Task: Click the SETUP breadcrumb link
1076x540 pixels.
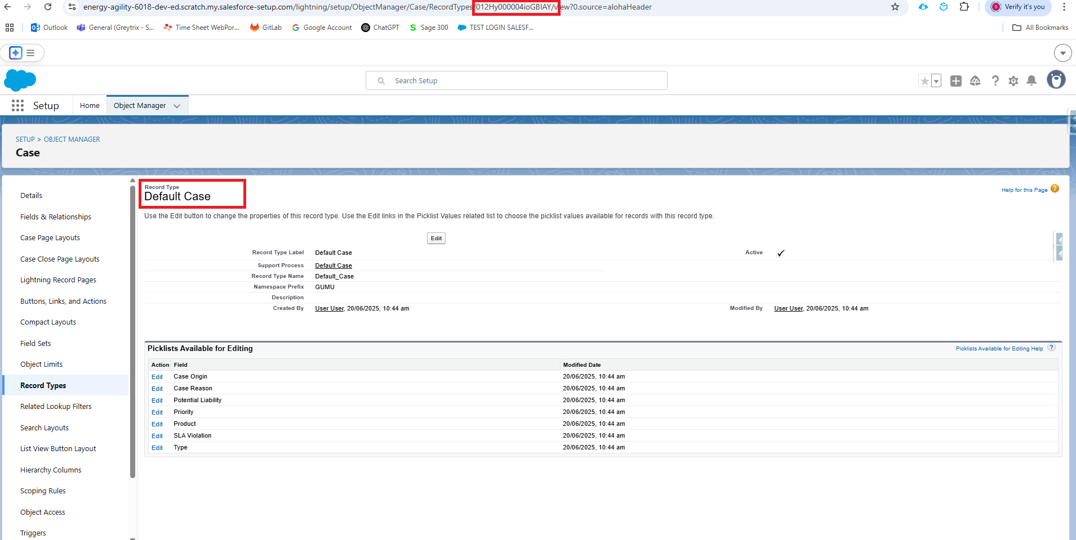Action: point(25,139)
